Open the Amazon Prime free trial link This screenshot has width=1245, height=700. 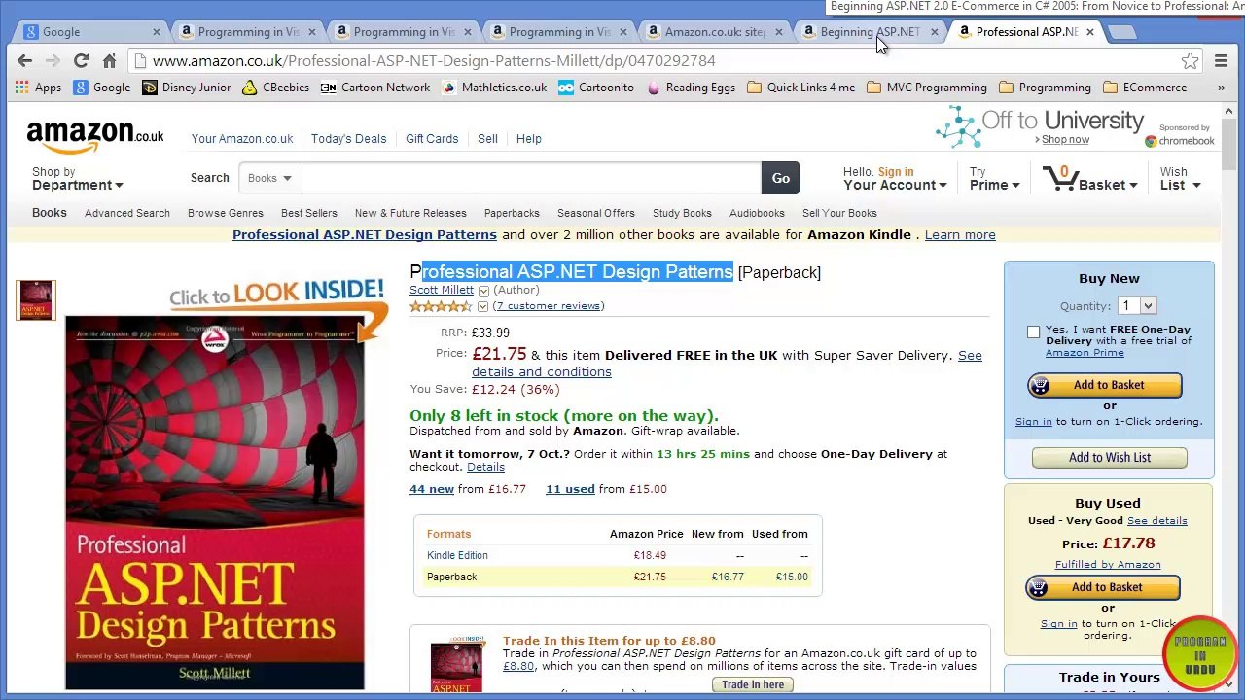click(x=1085, y=353)
